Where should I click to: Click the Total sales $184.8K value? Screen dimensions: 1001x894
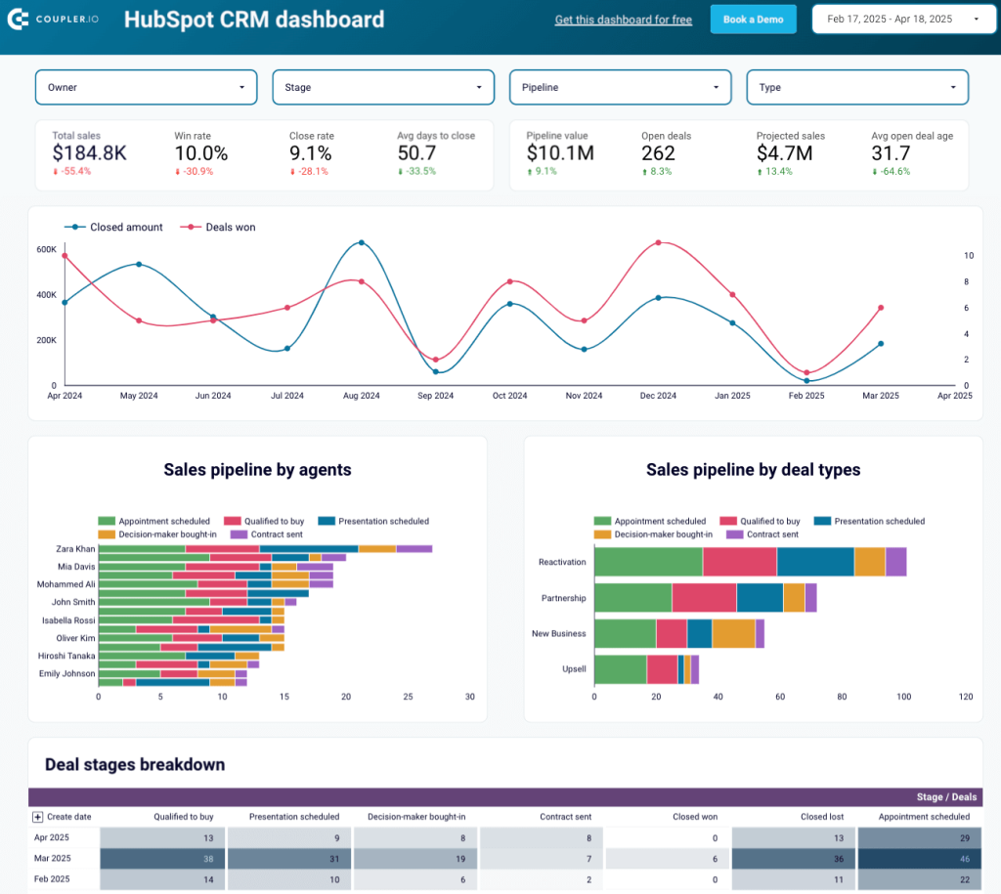pyautogui.click(x=89, y=153)
